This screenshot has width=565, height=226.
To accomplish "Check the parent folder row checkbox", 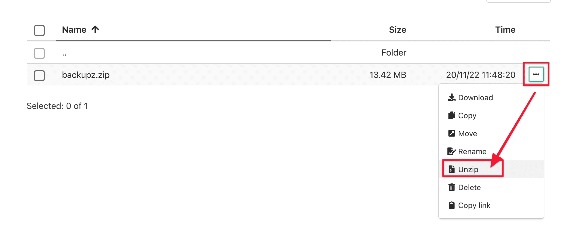I will click(x=39, y=53).
